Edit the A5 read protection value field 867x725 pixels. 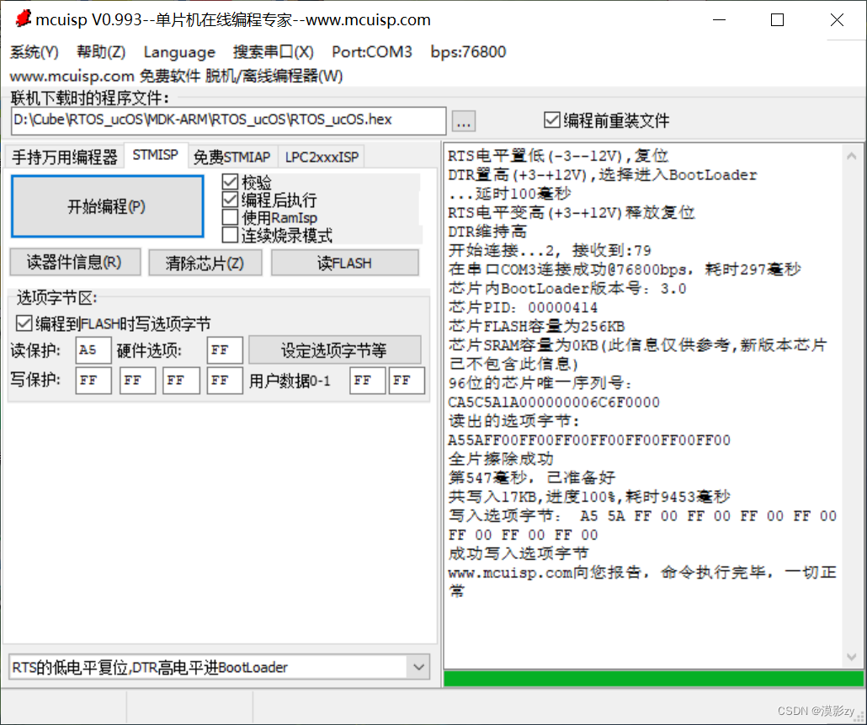(x=93, y=349)
